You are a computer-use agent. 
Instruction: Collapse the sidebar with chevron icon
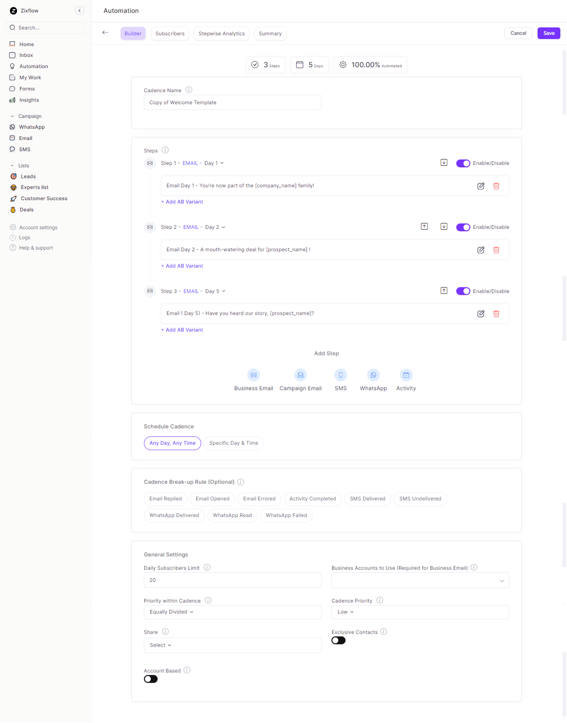click(x=80, y=11)
